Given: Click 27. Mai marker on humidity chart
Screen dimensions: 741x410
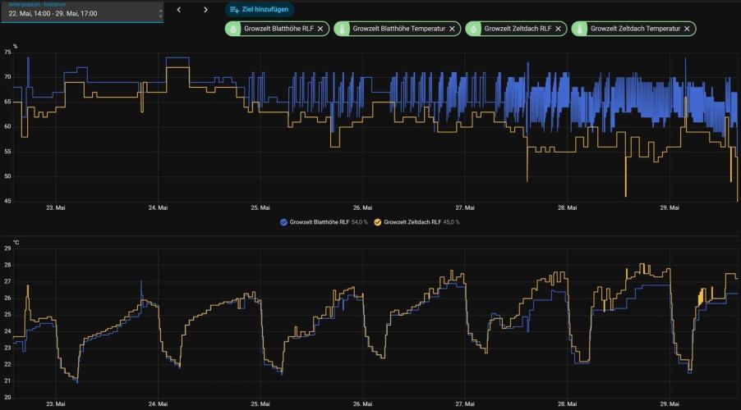Looking at the screenshot, I should pos(464,207).
